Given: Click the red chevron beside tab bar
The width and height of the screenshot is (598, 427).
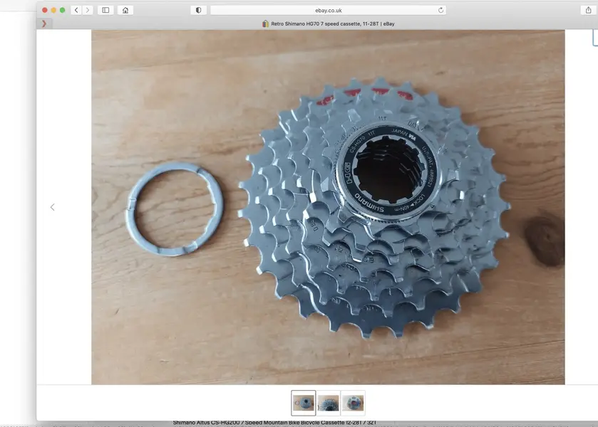Looking at the screenshot, I should click(44, 23).
